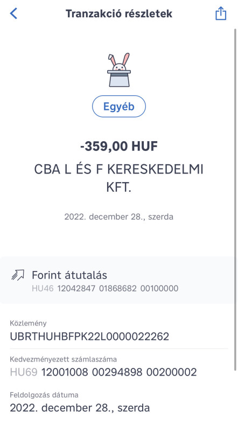Screen dimensions: 238x431
Task: Tap the Közlemény label
Action: point(29,324)
